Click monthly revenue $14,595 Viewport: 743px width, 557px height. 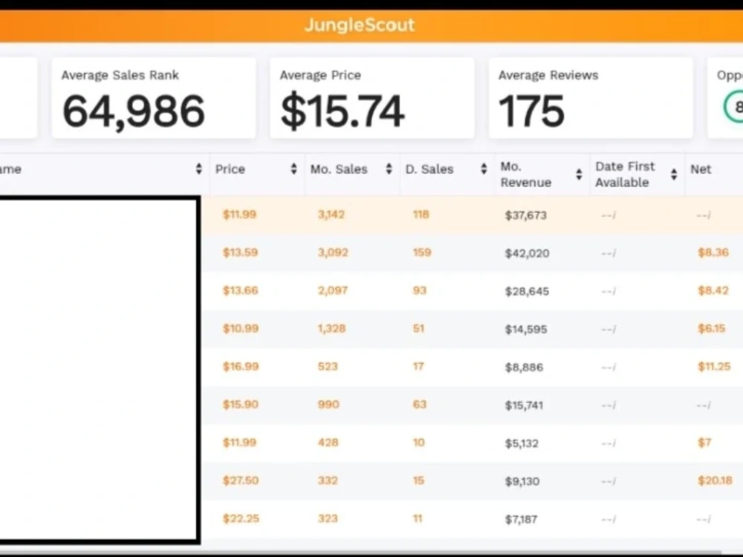[526, 329]
